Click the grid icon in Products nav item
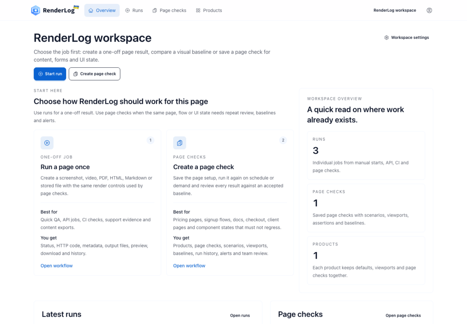Viewport: 467px width, 324px height. coord(198,11)
